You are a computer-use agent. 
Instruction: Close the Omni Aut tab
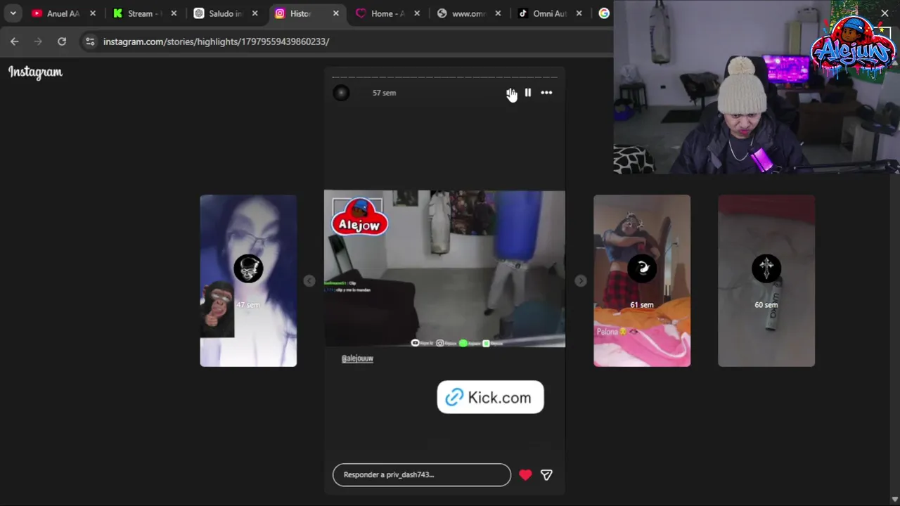(x=579, y=13)
